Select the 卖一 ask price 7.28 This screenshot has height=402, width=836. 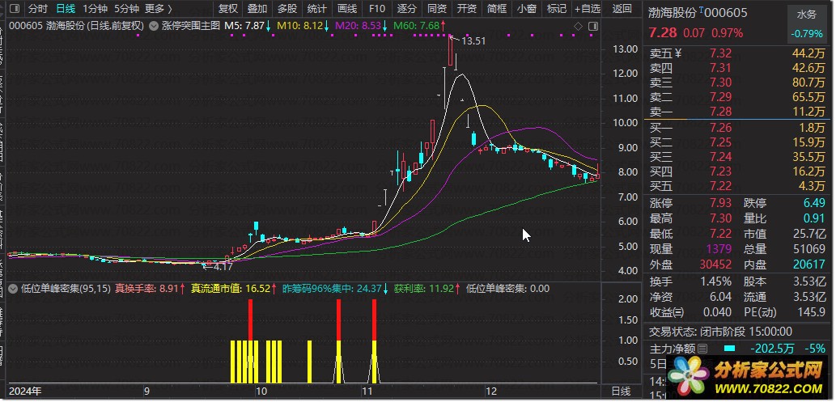(721, 112)
